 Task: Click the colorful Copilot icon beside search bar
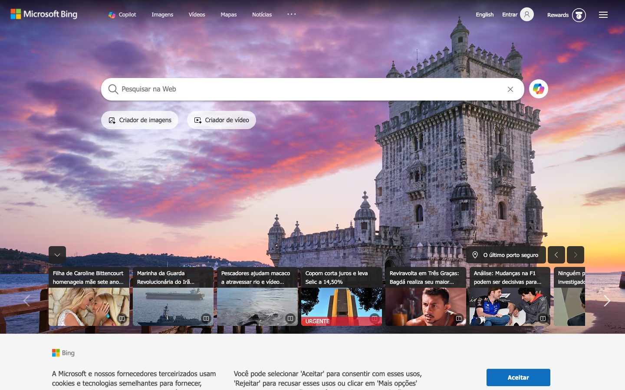(539, 89)
